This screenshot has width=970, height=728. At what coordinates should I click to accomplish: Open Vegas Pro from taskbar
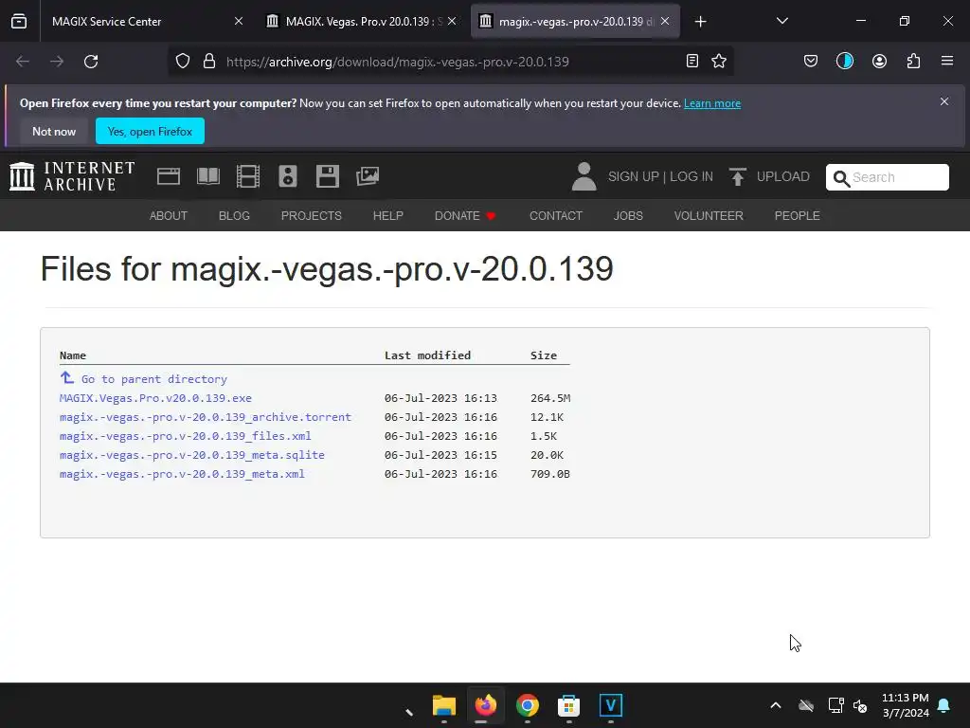(611, 705)
